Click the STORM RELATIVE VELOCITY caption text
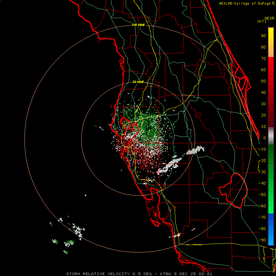This screenshot has height=276, width=276. pos(98,274)
